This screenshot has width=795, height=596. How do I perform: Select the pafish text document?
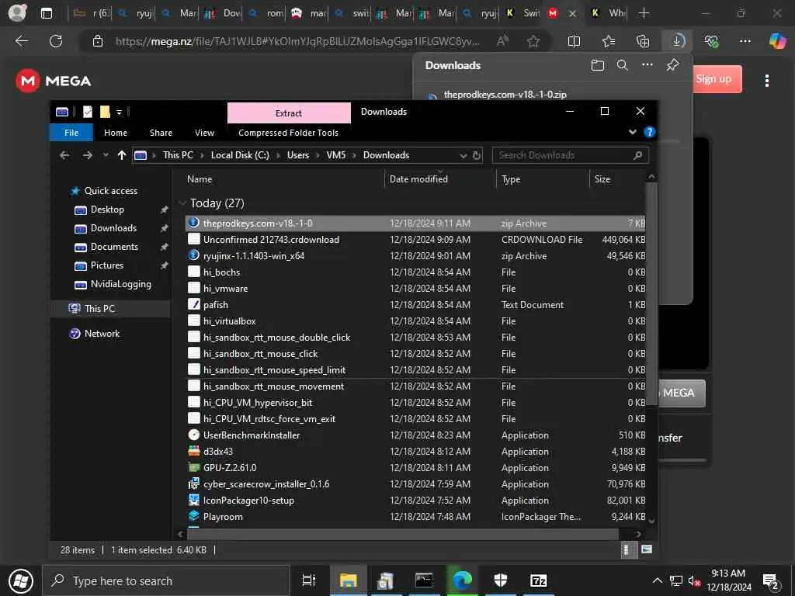415,304
